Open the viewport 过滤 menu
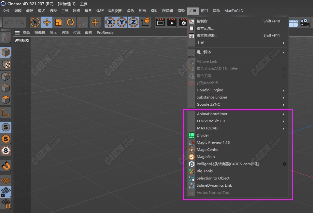The height and width of the screenshot is (213, 313). [77, 33]
